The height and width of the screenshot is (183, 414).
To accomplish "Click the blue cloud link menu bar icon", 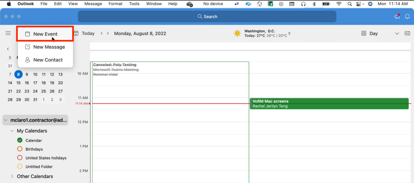I will 248,4.
